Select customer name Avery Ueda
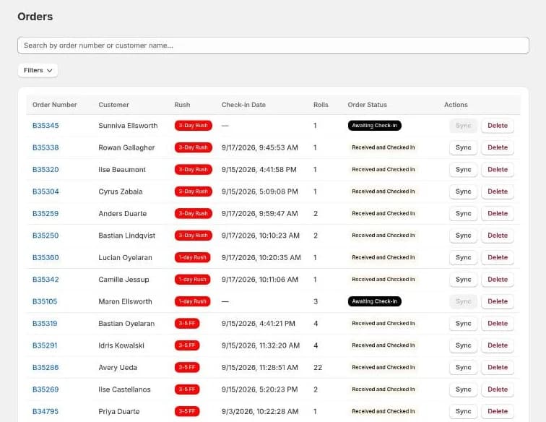The height and width of the screenshot is (422, 546). (118, 367)
